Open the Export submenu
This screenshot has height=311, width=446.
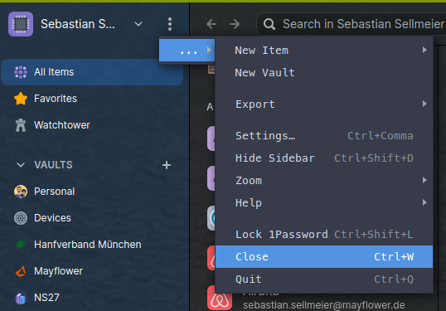click(324, 104)
